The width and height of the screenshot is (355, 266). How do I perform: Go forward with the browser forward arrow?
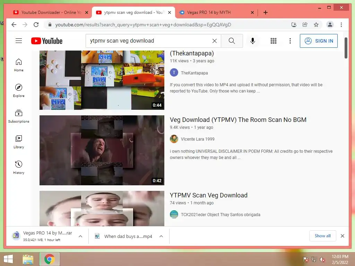25,25
